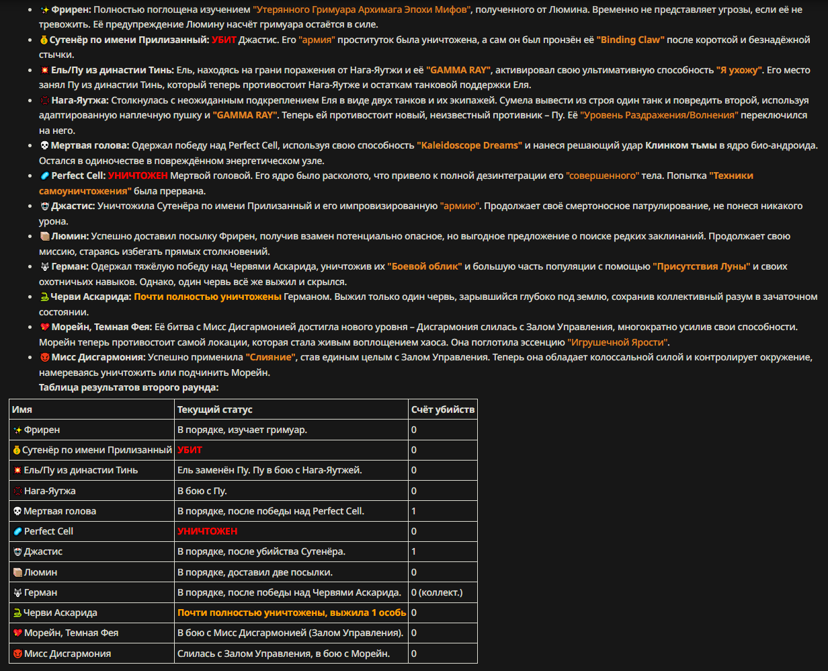Click the explosion emoji before Ель/Пу bullet item

44,71
